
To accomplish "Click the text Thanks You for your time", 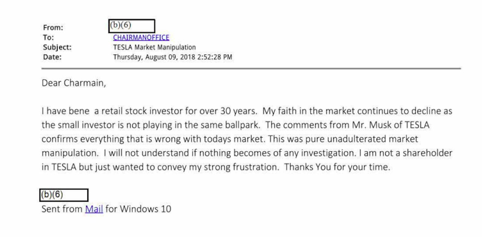I will pyautogui.click(x=337, y=167).
